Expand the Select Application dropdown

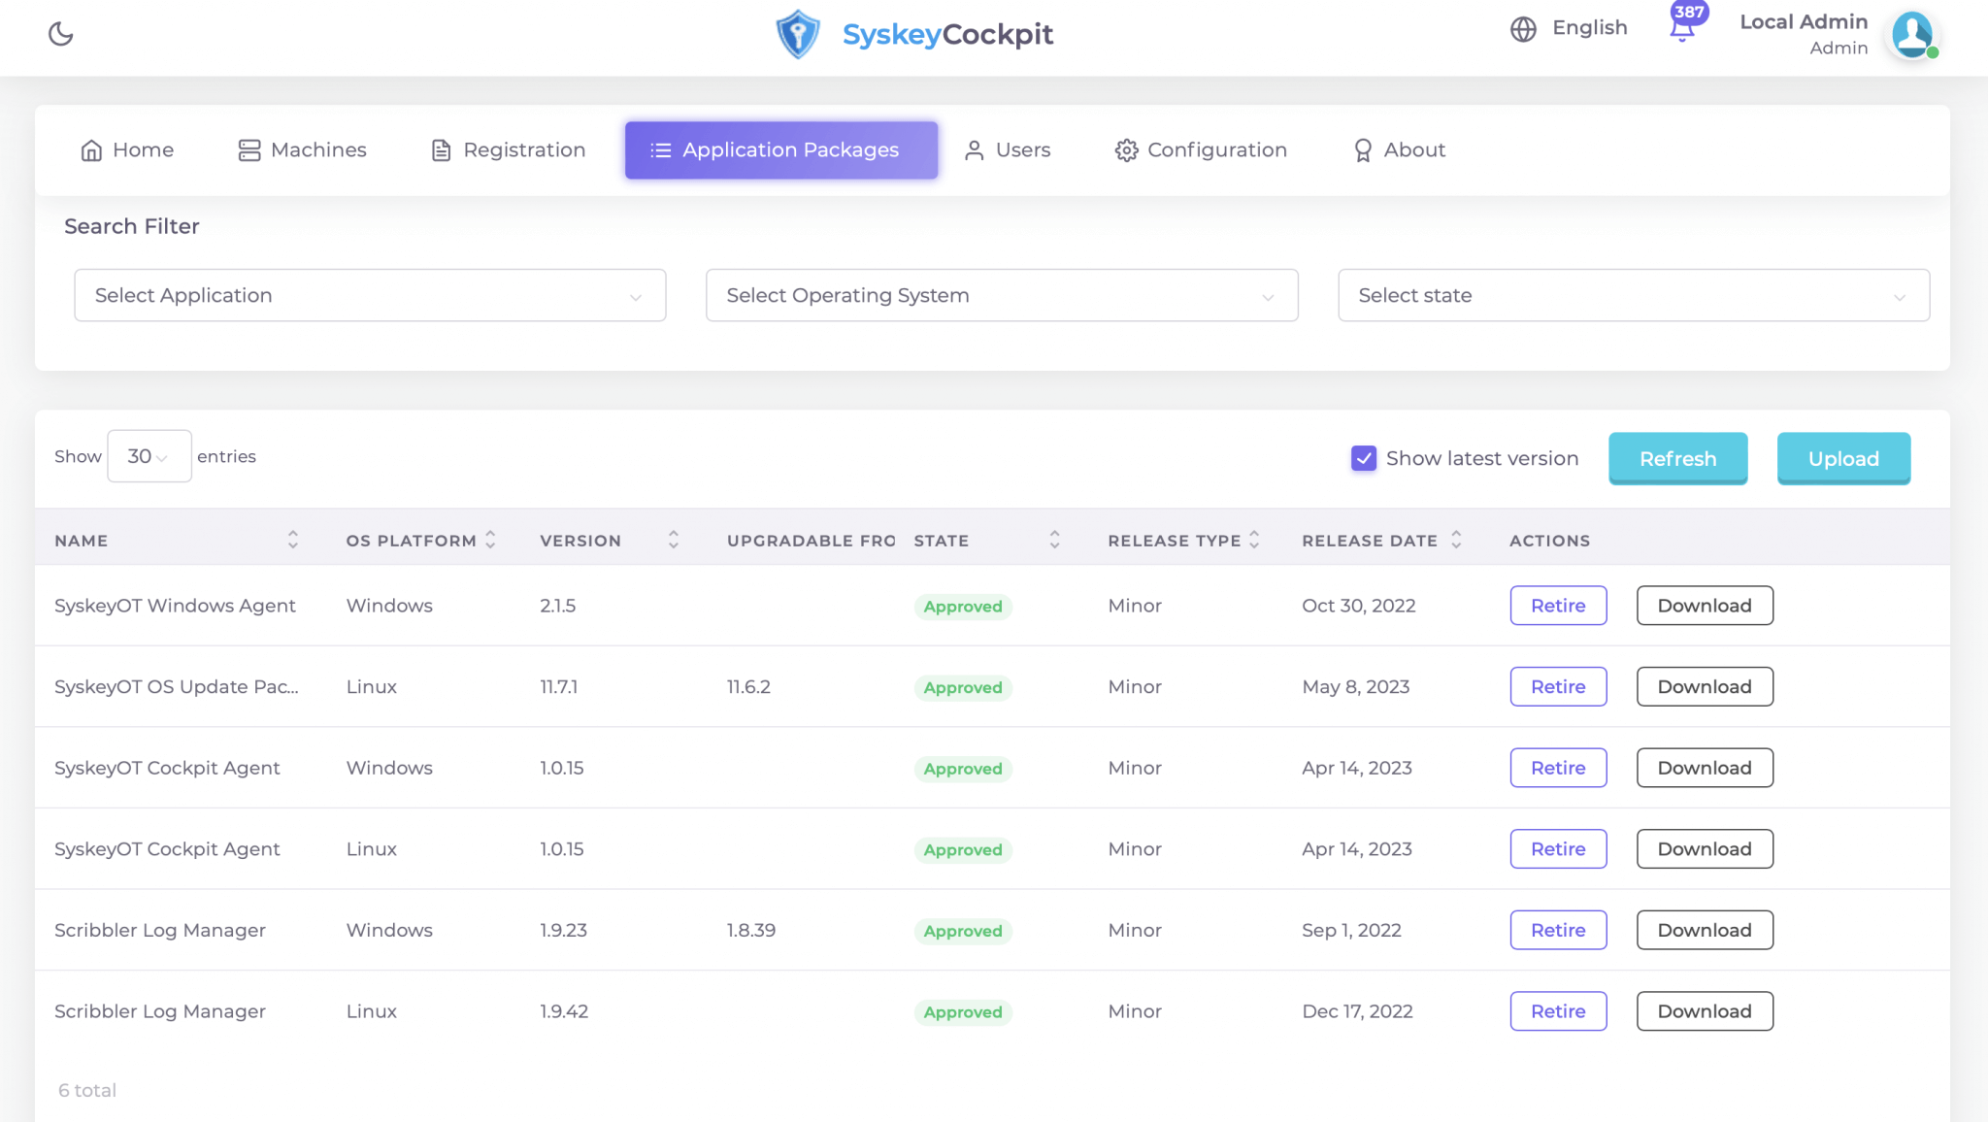point(370,295)
